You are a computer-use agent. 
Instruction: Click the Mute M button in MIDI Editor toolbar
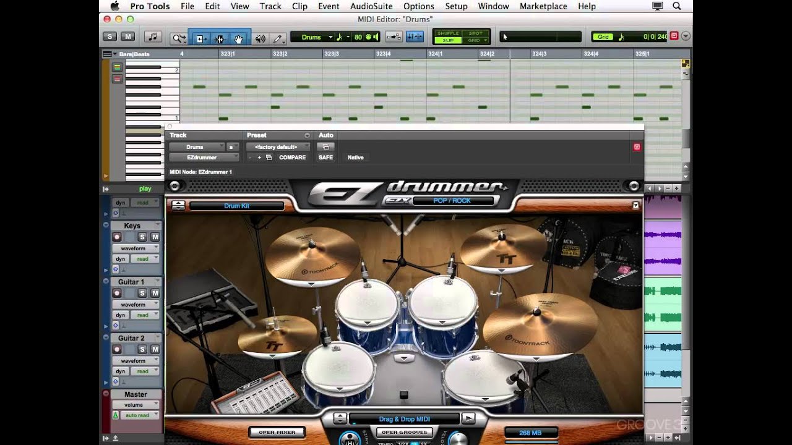(x=127, y=37)
